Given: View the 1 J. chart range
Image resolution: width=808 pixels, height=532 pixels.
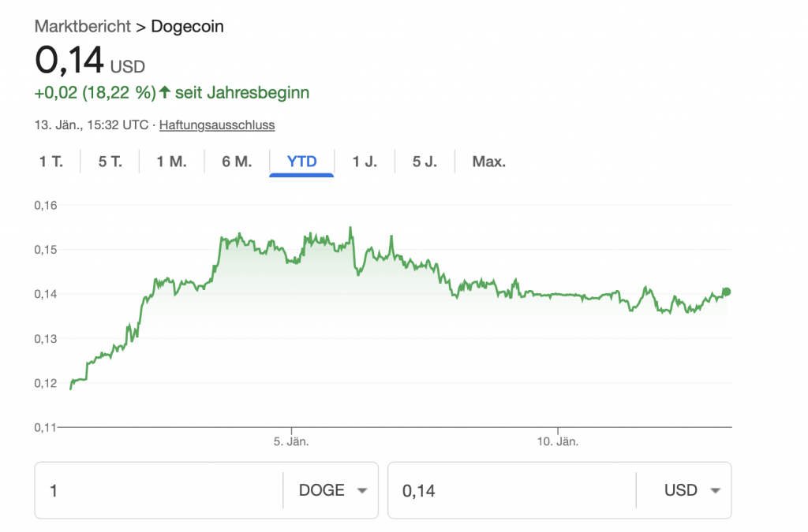Looking at the screenshot, I should (x=365, y=162).
